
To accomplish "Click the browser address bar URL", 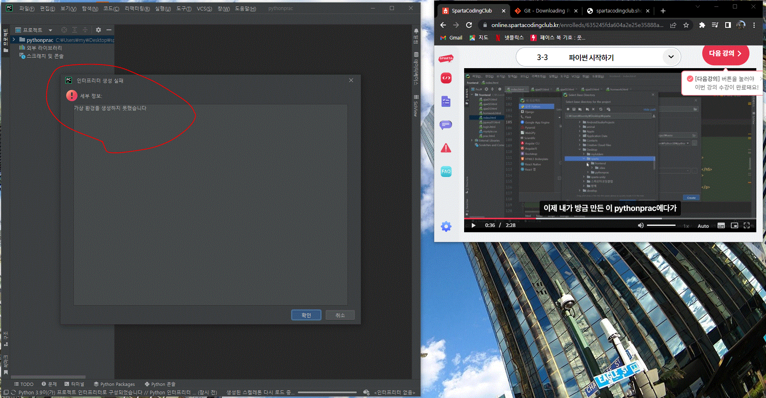I will (577, 25).
